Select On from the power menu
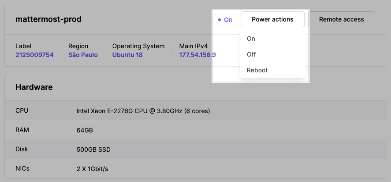 251,39
